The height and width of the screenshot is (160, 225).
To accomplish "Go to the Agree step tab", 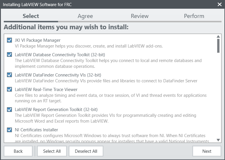I will 85,16.
